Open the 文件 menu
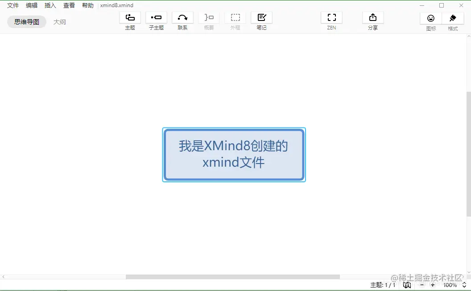This screenshot has height=291, width=471. (x=12, y=5)
